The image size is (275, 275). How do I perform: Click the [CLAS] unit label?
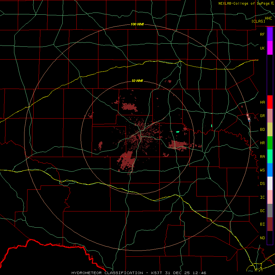tap(258, 21)
